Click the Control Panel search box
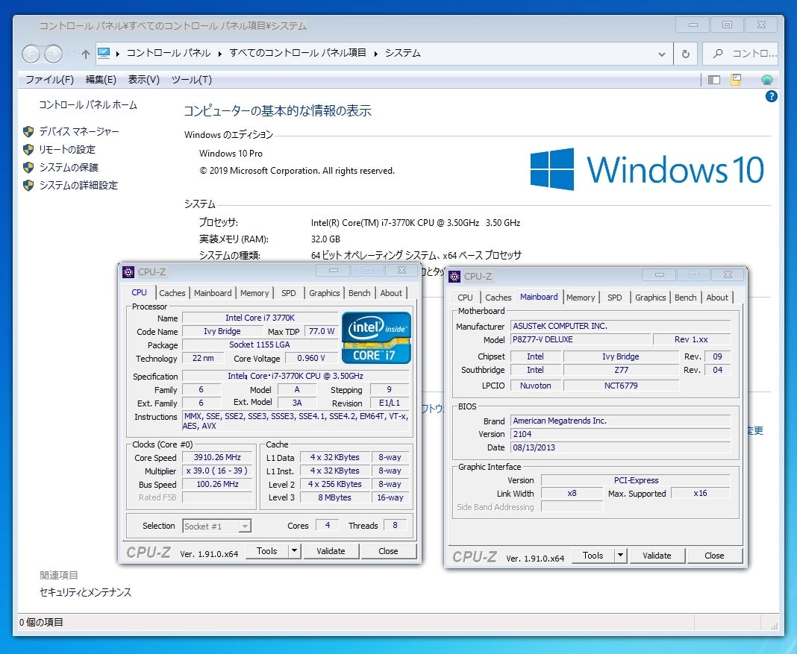This screenshot has width=797, height=654. pos(740,53)
